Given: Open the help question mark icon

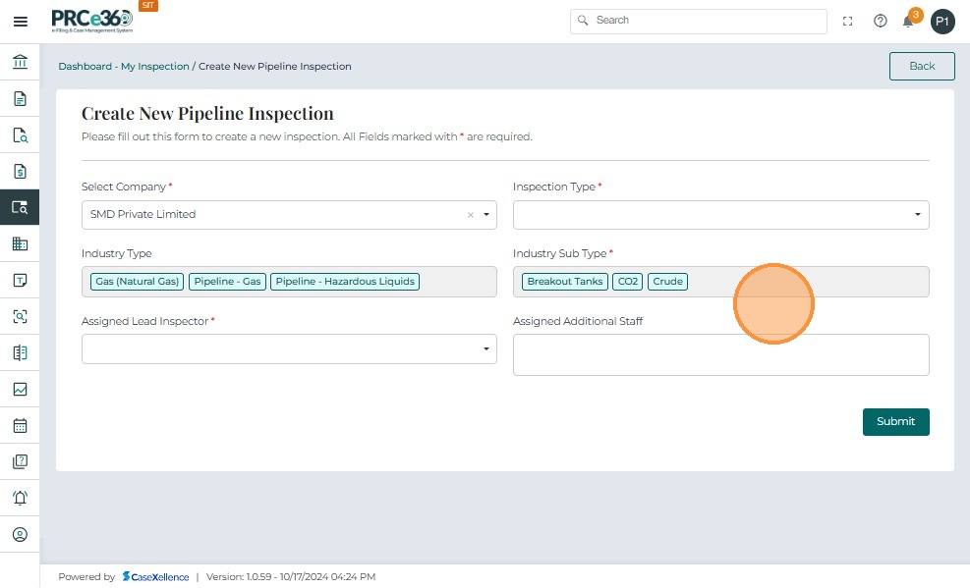Looking at the screenshot, I should tap(881, 21).
